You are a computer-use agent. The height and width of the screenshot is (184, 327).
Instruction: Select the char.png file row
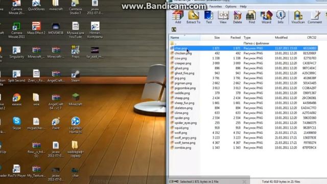click(x=244, y=48)
